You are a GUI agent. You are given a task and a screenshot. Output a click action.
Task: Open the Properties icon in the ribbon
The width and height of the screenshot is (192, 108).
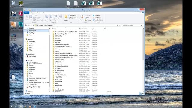82,17
